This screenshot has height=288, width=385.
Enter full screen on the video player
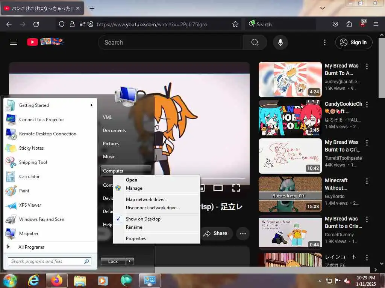236,188
